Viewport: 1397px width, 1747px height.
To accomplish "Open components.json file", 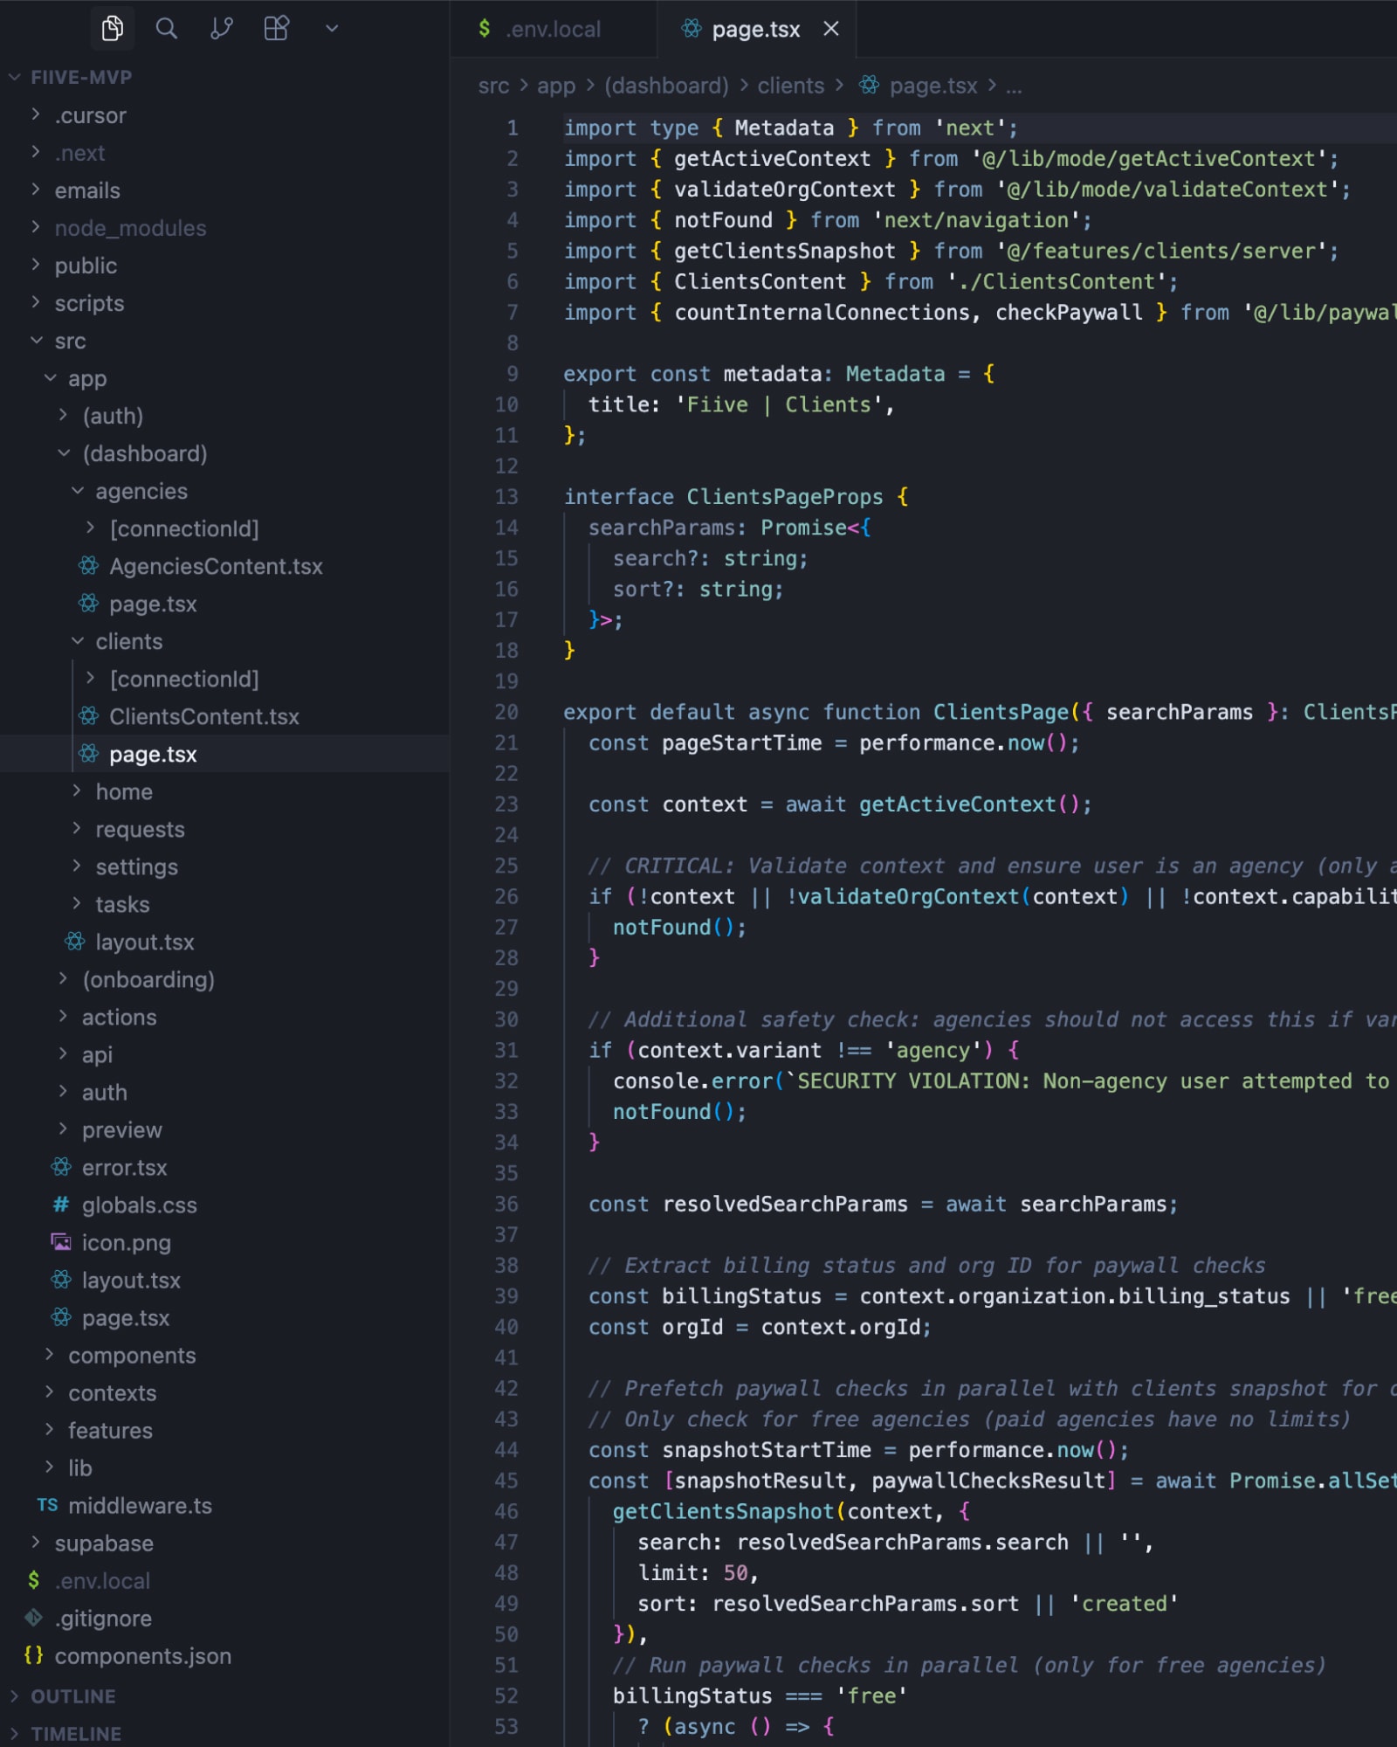I will [225, 1655].
